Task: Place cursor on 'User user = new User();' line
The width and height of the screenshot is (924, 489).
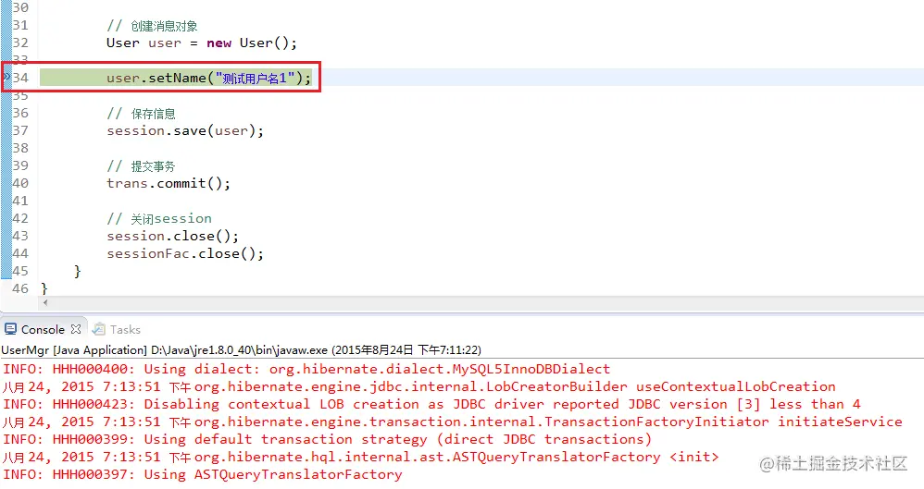Action: tap(202, 43)
